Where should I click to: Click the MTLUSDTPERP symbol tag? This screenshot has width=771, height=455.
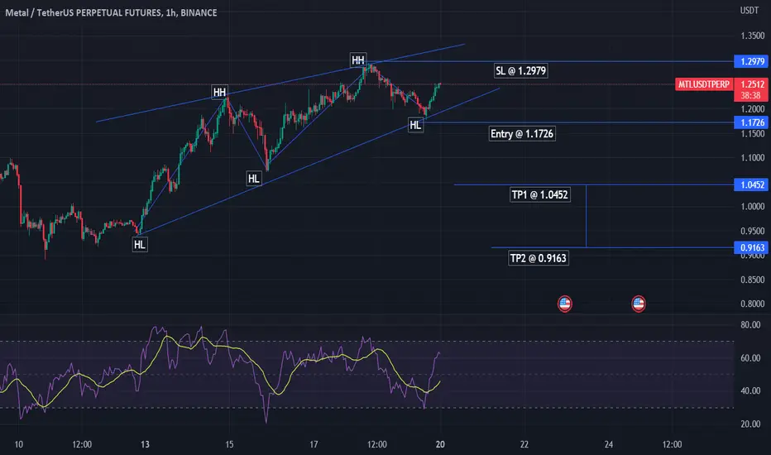(704, 84)
